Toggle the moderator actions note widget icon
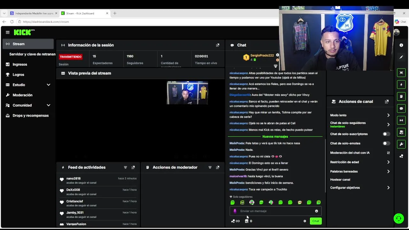The height and width of the screenshot is (230, 409). coord(401,96)
